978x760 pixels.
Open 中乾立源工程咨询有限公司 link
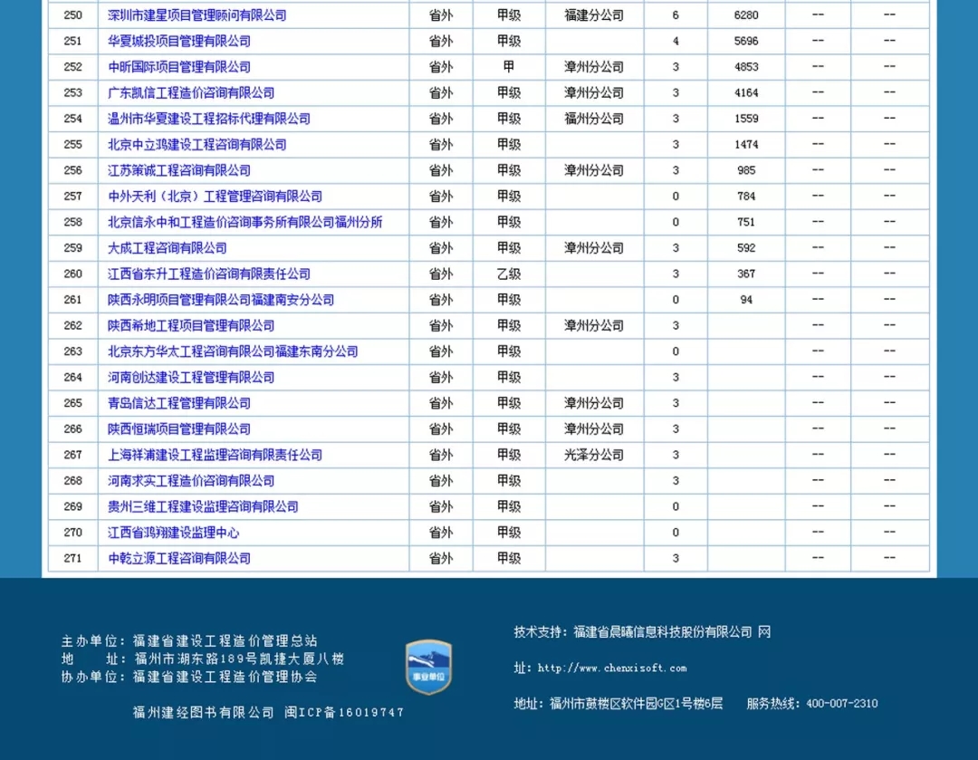tap(179, 558)
